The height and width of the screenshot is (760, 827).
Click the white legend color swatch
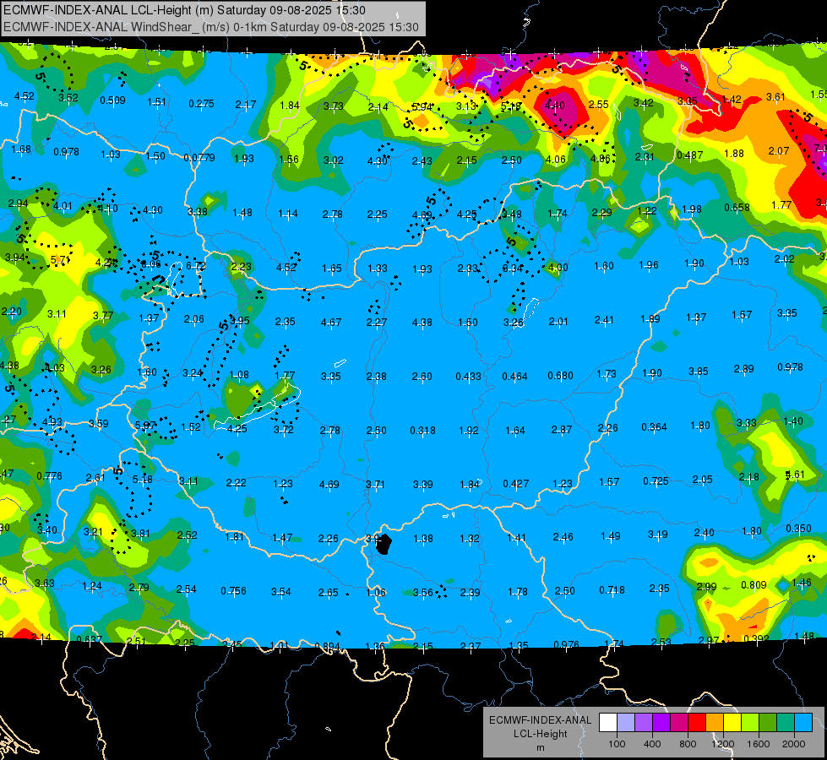[608, 723]
